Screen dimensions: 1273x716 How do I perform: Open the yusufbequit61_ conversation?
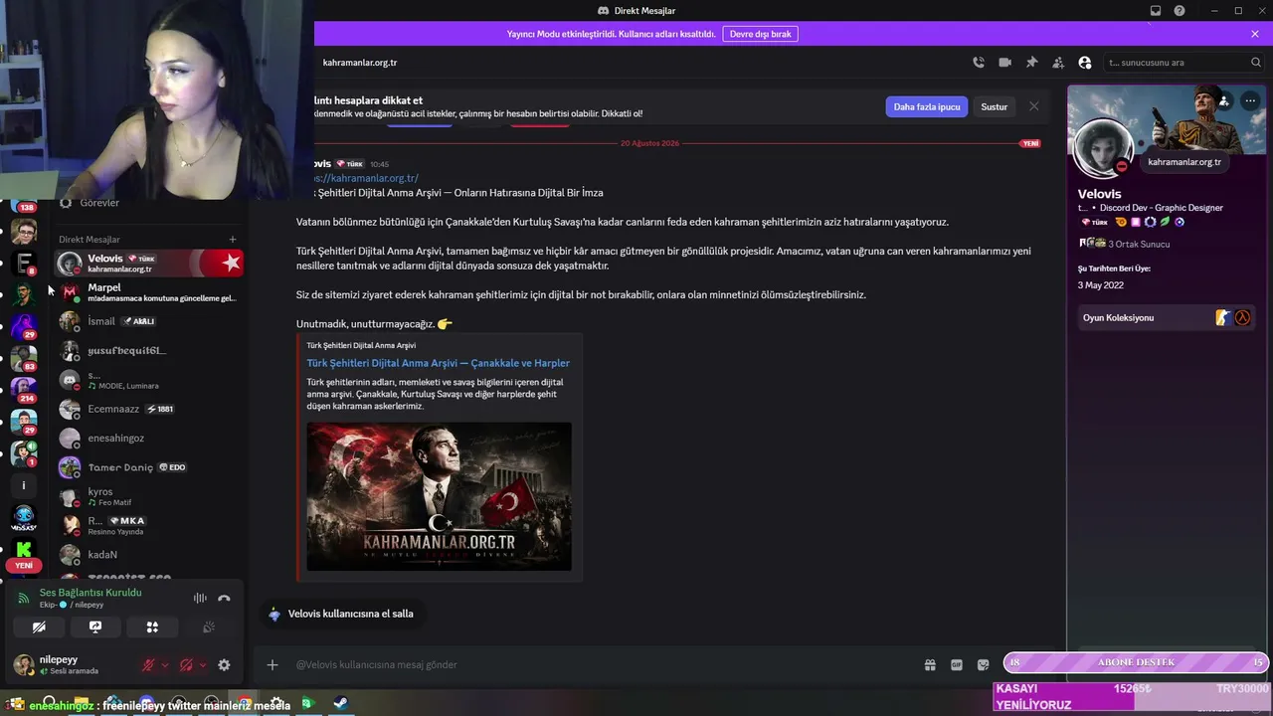[149, 351]
